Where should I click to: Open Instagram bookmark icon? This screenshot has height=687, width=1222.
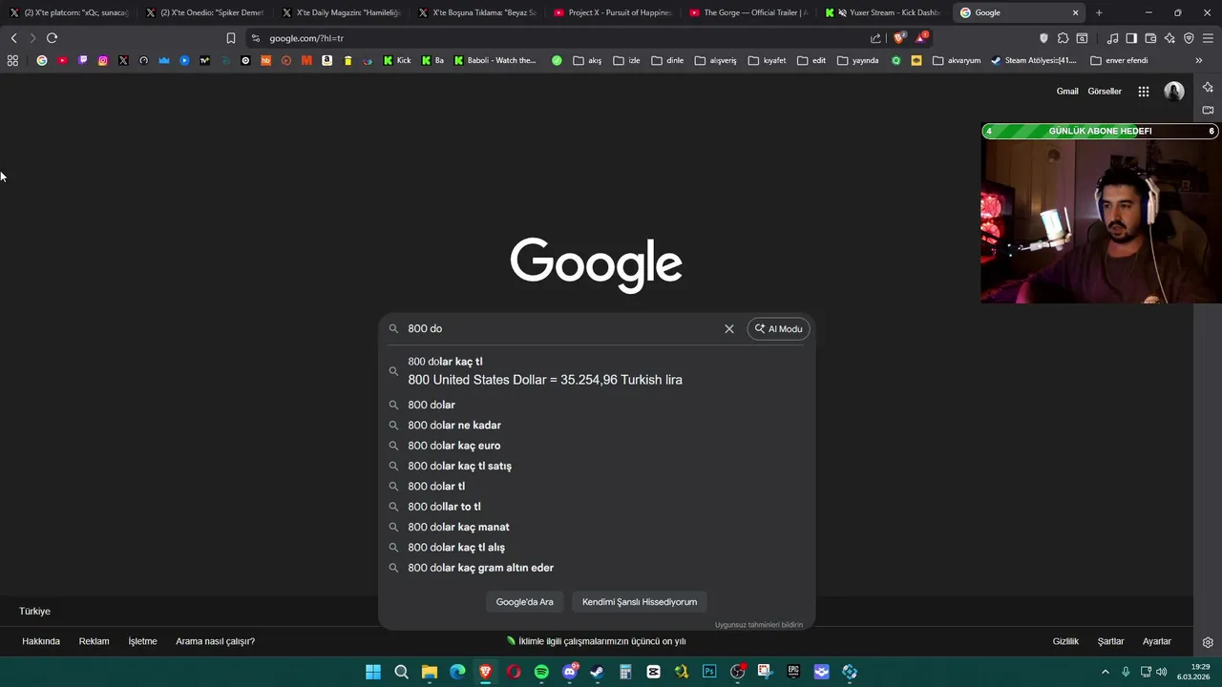pos(103,60)
